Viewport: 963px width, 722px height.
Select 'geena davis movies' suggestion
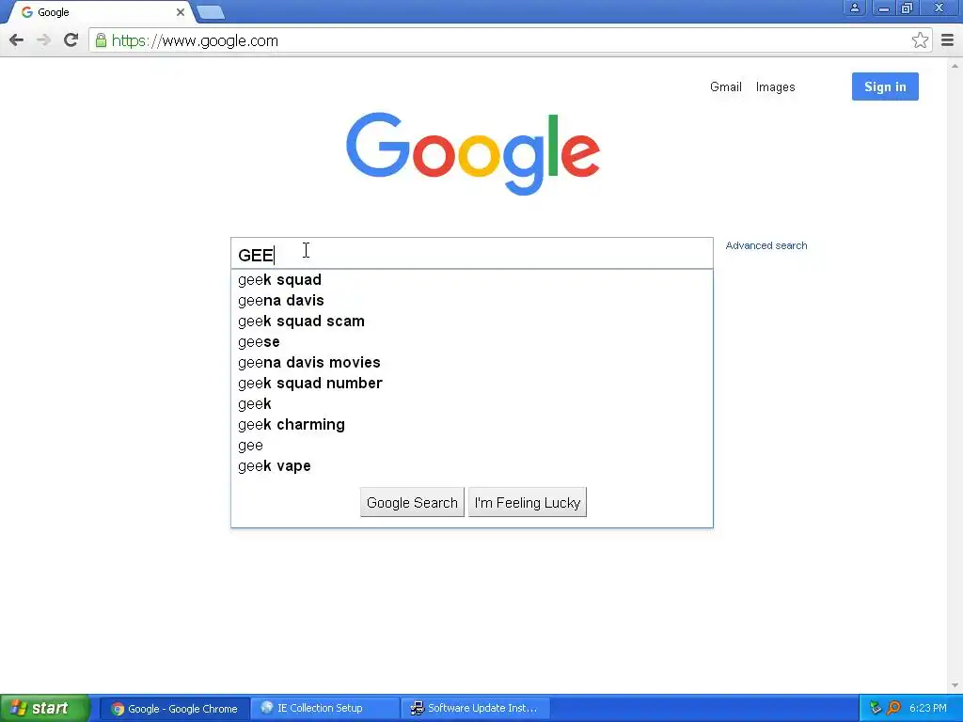(x=472, y=363)
